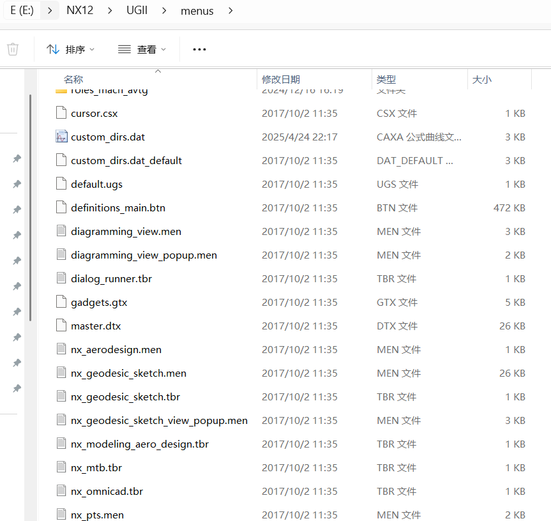This screenshot has width=551, height=521.
Task: Click the nx_geodesic_sketch.men file icon
Action: click(x=61, y=372)
